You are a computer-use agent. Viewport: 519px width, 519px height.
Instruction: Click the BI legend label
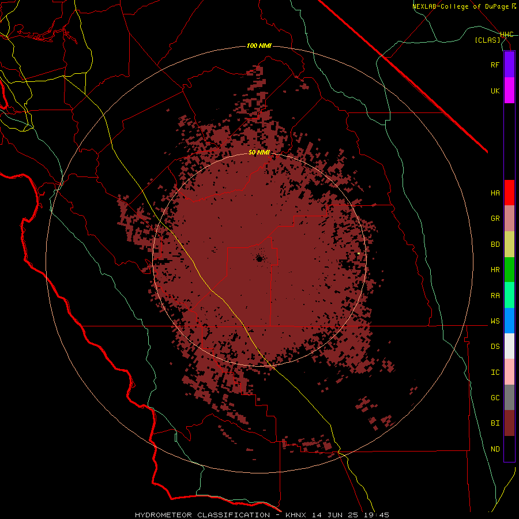point(495,423)
